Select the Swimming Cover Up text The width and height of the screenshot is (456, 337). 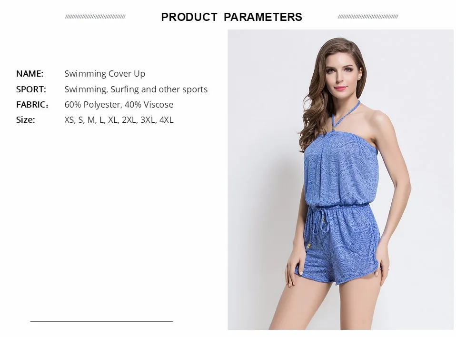[x=105, y=74]
